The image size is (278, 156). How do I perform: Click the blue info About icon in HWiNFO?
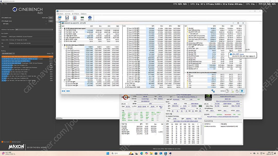coord(90,18)
